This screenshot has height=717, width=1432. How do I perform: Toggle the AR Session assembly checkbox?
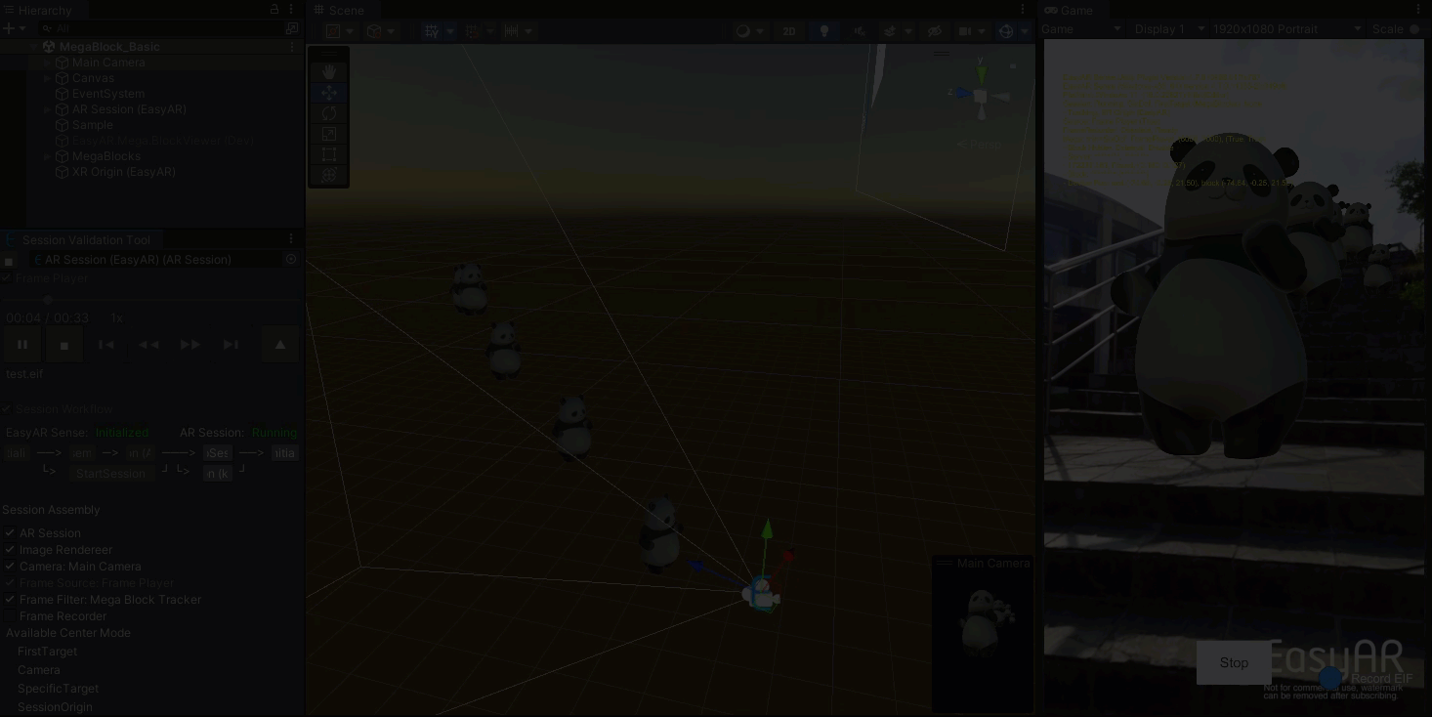click(x=10, y=533)
